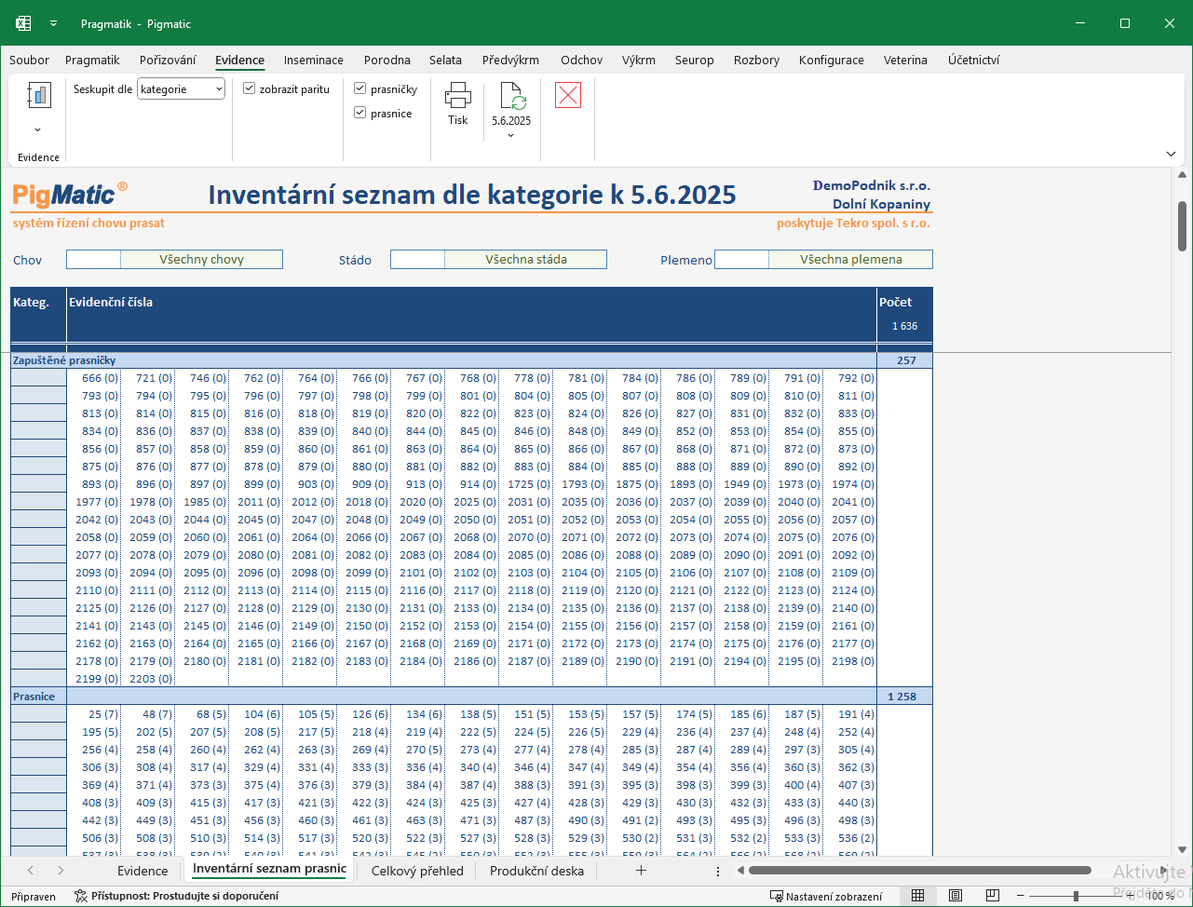Switch to Normal view in status bar
The width and height of the screenshot is (1193, 907).
pyautogui.click(x=917, y=896)
